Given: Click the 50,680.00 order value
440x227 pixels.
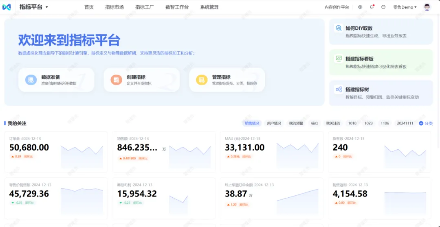Looking at the screenshot, I should coord(29,147).
